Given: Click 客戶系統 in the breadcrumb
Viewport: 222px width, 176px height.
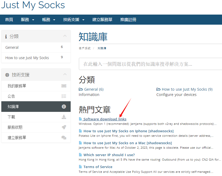Looking at the screenshot, I should pos(84,48).
